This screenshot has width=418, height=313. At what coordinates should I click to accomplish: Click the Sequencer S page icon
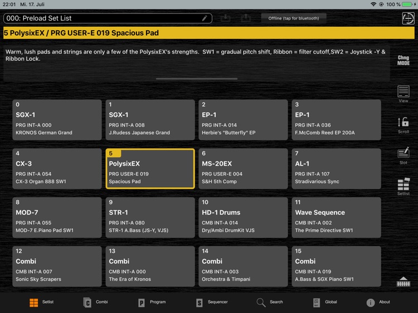click(199, 302)
